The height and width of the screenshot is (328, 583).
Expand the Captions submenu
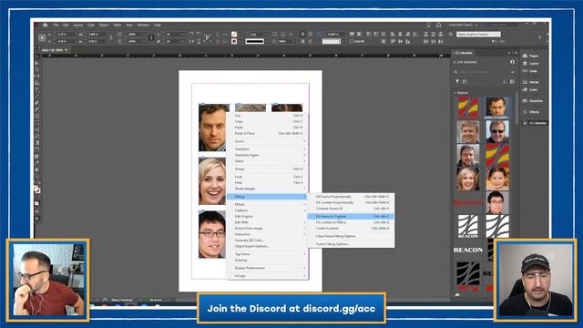point(267,210)
